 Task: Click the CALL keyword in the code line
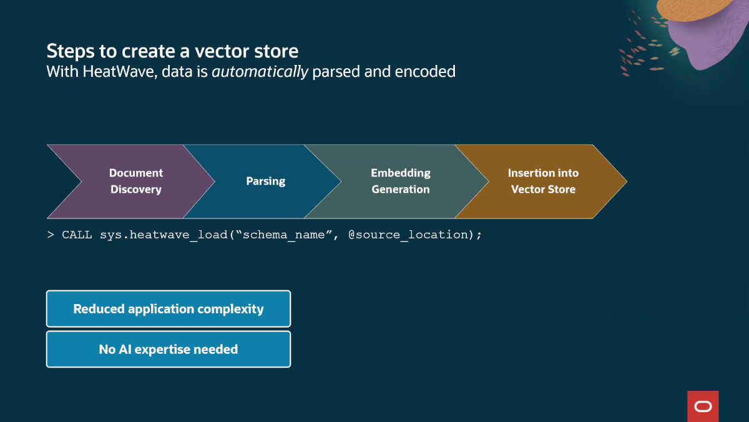[x=77, y=235]
